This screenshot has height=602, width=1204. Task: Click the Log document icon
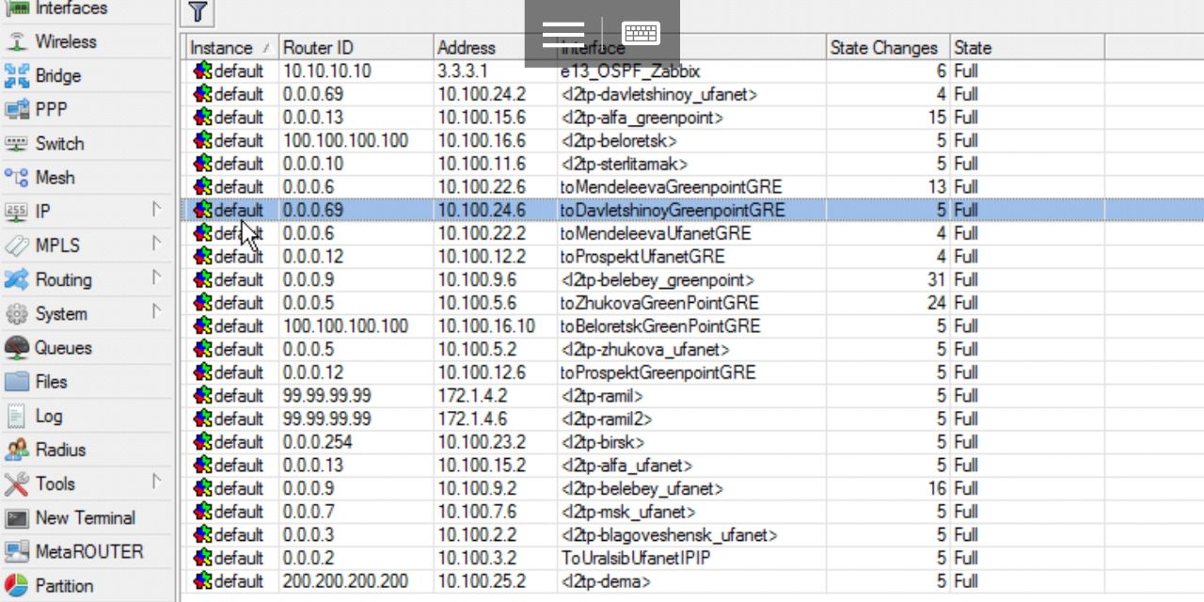pyautogui.click(x=16, y=415)
